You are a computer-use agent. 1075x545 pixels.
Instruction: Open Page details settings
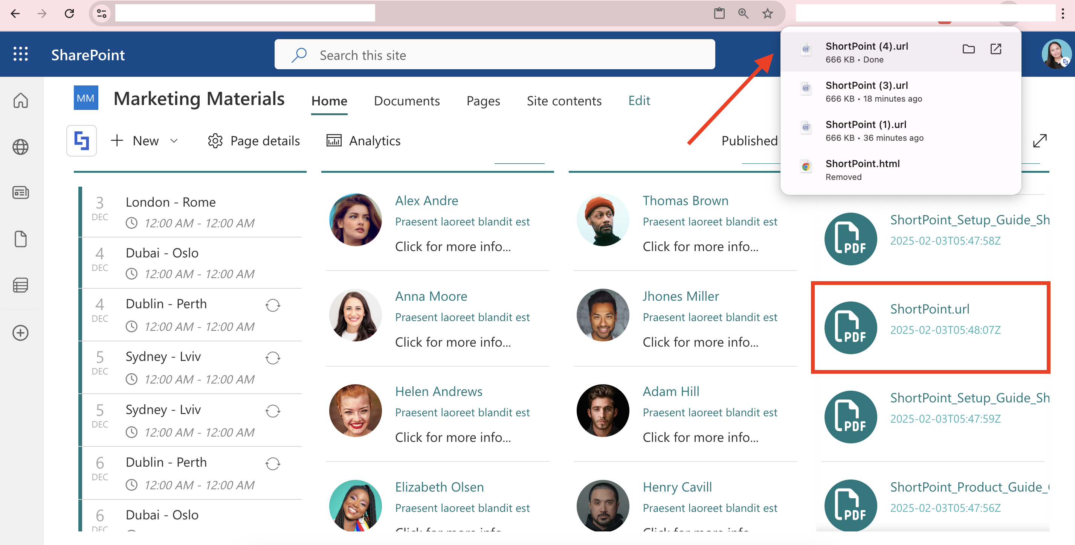pos(254,141)
